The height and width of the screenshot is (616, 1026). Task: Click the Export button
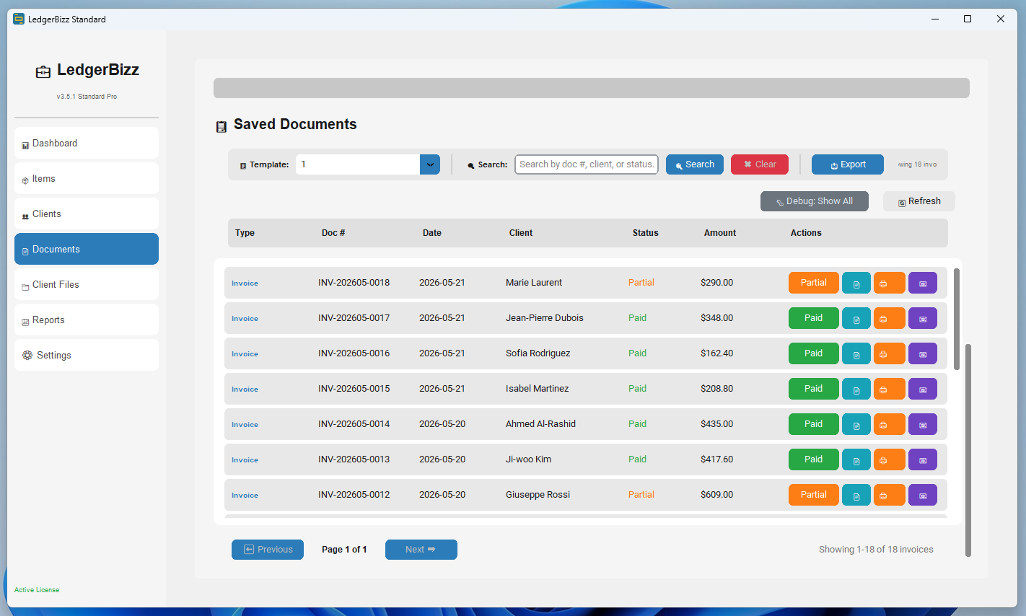(848, 164)
